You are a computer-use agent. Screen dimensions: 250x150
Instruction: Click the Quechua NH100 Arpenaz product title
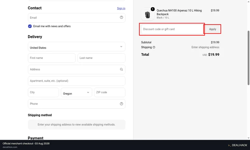coord(179,12)
